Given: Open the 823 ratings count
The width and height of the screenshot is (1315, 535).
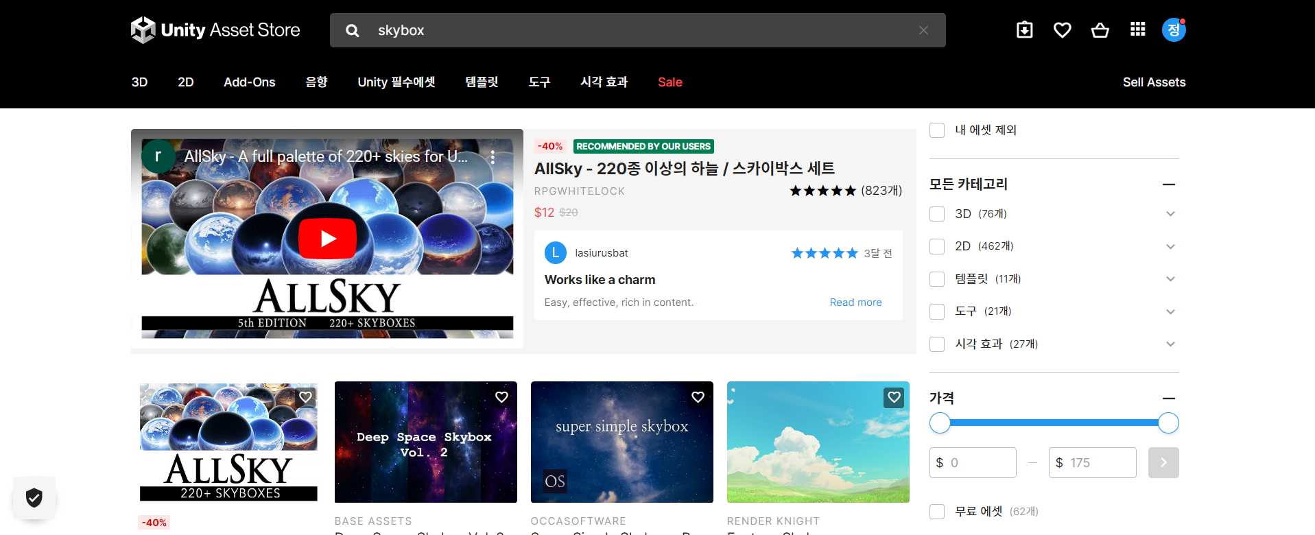Looking at the screenshot, I should click(881, 191).
